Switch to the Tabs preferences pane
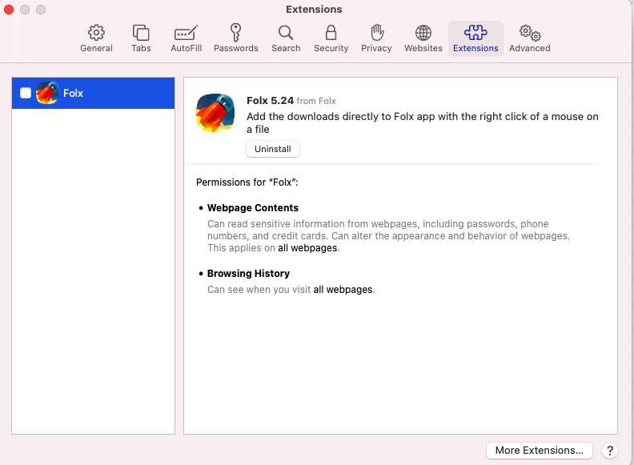 [x=141, y=39]
